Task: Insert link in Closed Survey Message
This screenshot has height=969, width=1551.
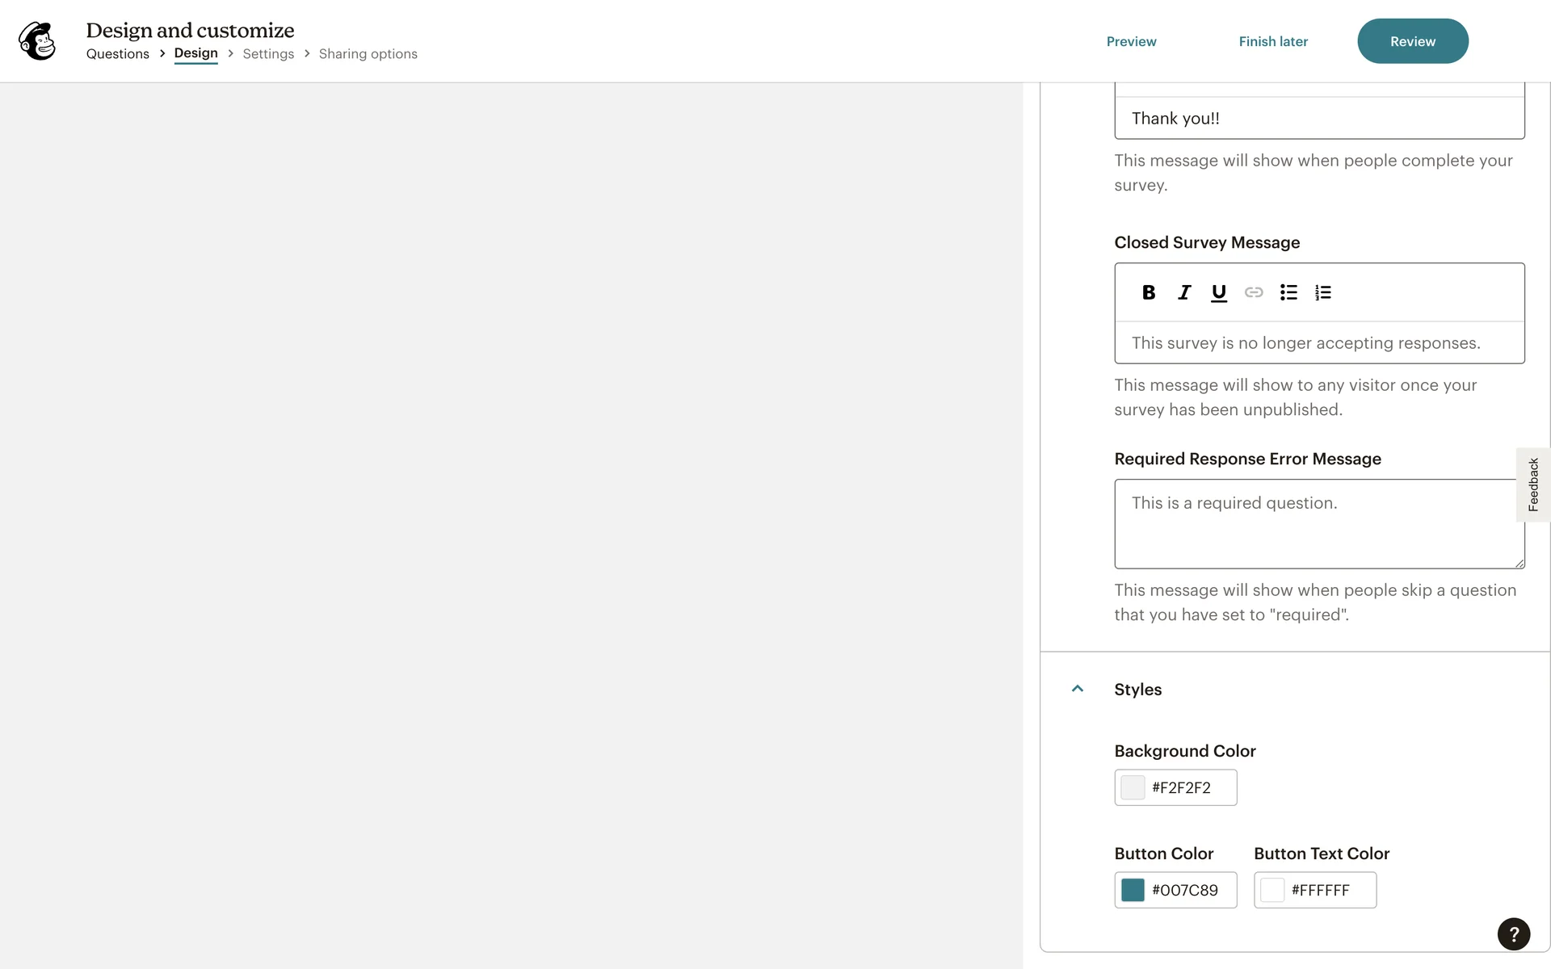Action: pos(1253,292)
